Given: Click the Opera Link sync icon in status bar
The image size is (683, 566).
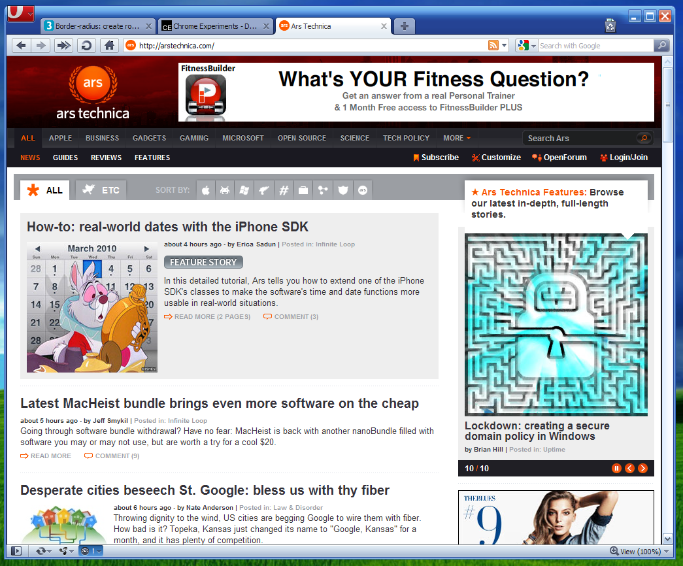Looking at the screenshot, I should [x=43, y=551].
